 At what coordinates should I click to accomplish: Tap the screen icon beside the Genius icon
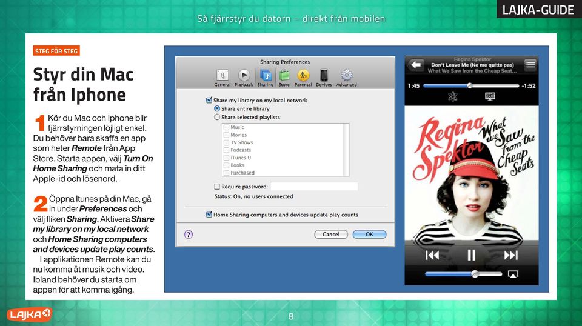click(x=490, y=97)
